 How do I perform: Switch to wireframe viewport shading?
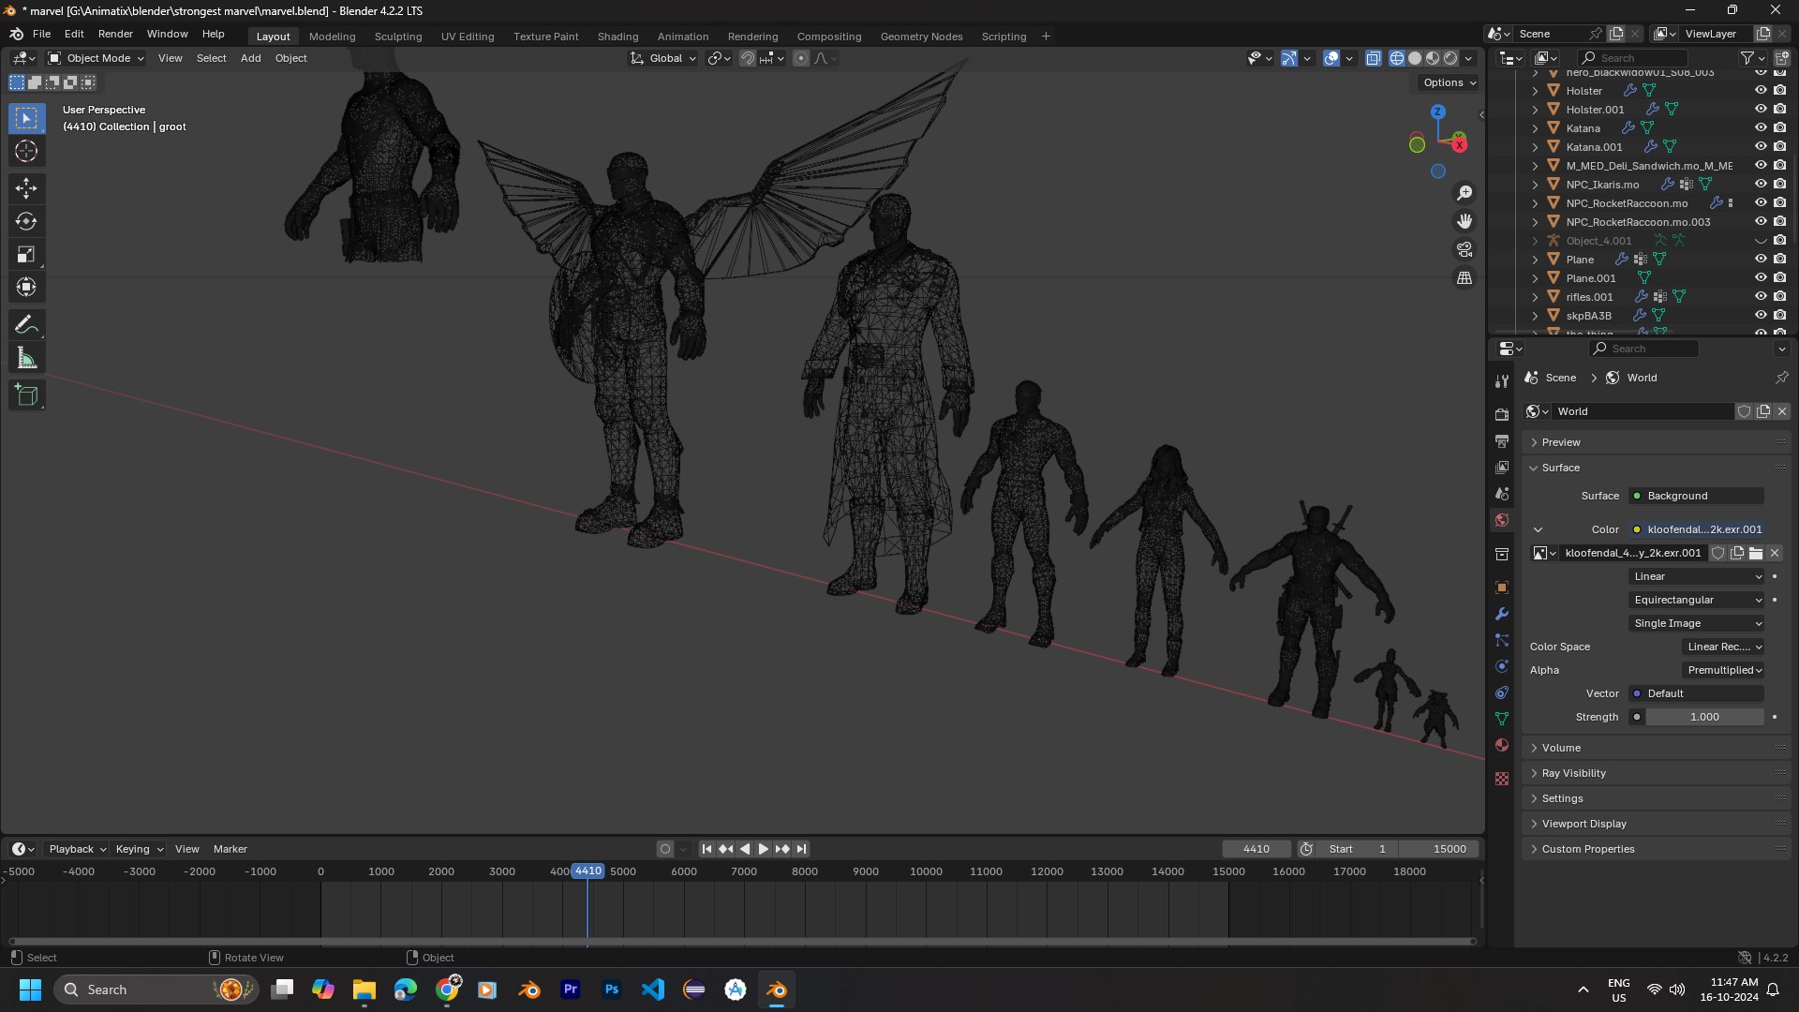(x=1397, y=58)
